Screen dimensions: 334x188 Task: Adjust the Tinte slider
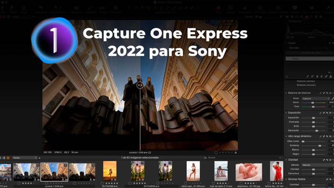tap(314, 107)
